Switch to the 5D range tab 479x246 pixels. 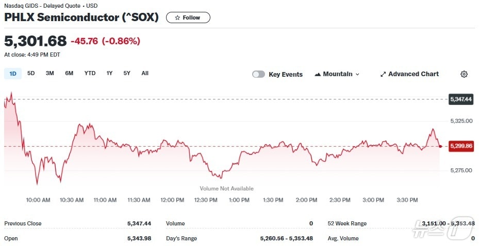tap(31, 73)
